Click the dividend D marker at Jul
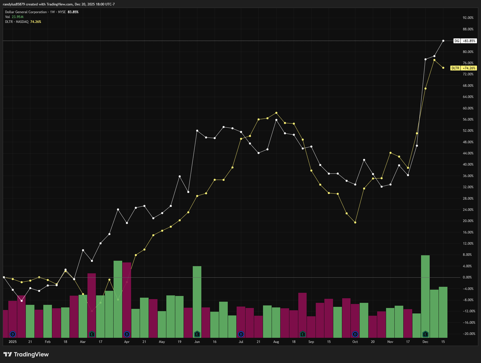The width and height of the screenshot is (481, 363). coord(241,334)
